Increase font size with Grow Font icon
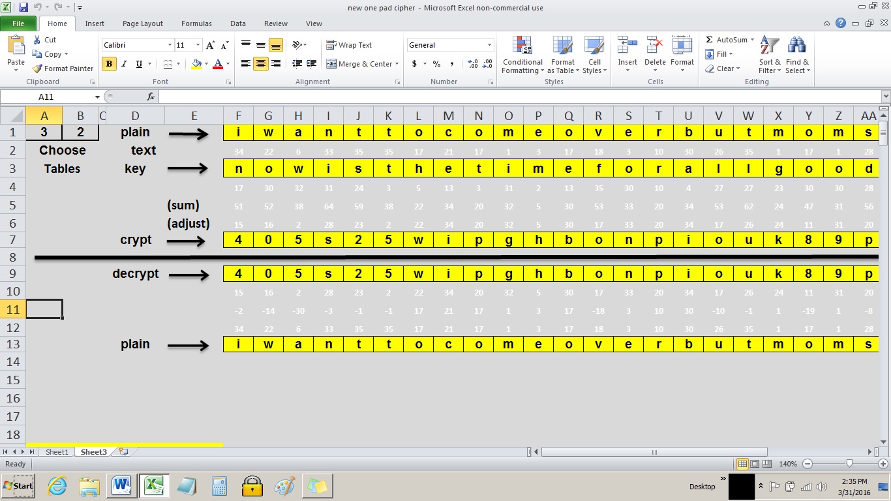Image resolution: width=891 pixels, height=501 pixels. [x=211, y=45]
